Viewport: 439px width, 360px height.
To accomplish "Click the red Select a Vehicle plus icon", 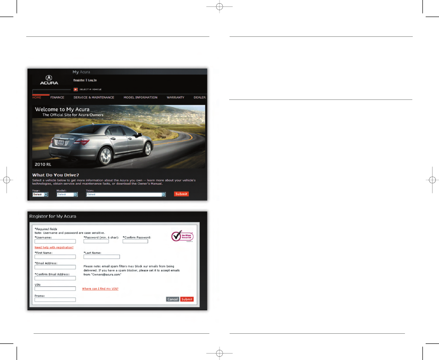I will click(x=75, y=89).
